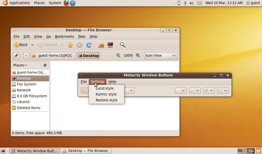Open the empty button dropdown left of minimize combo

(181, 91)
